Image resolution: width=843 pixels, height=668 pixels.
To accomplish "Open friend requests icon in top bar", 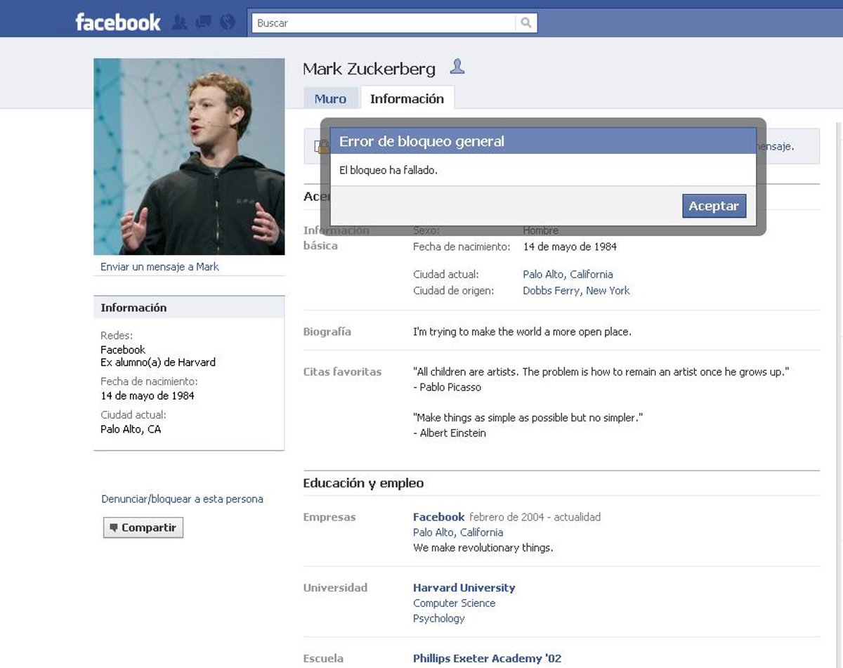I will pos(180,22).
